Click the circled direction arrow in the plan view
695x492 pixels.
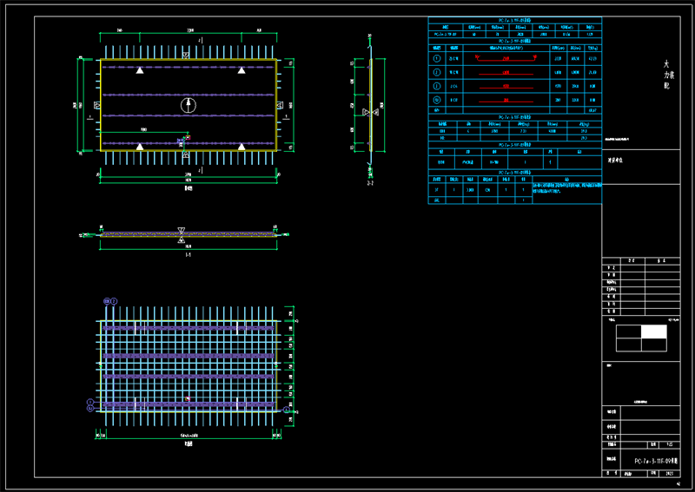click(189, 105)
